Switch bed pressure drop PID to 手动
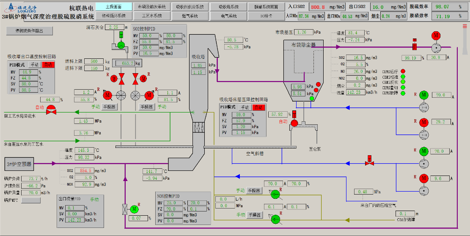Viewport: 470px width, 236px height. click(245, 107)
